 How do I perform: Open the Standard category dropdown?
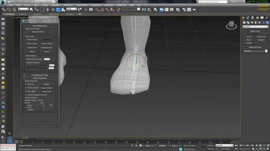click(x=255, y=27)
